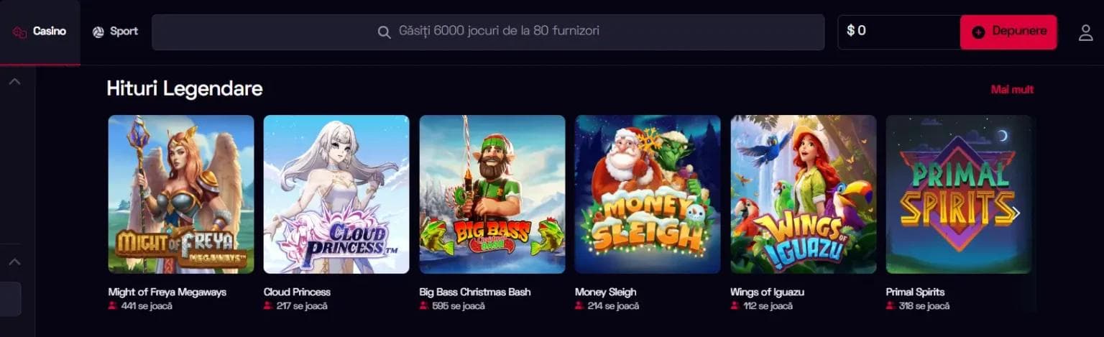The height and width of the screenshot is (337, 1104).
Task: Click the user profile icon
Action: (1085, 32)
